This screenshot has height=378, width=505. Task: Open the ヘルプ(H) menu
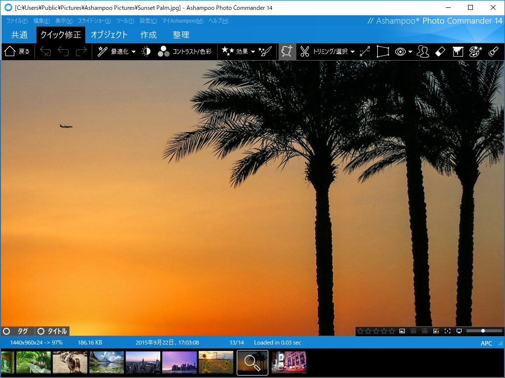218,21
